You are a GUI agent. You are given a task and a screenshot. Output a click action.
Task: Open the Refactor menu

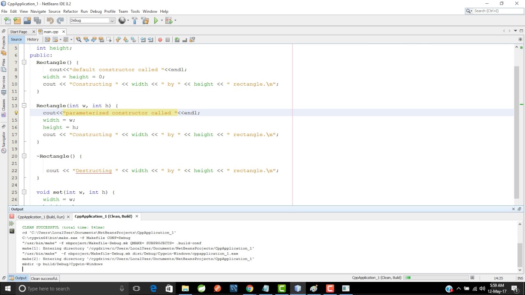70,11
